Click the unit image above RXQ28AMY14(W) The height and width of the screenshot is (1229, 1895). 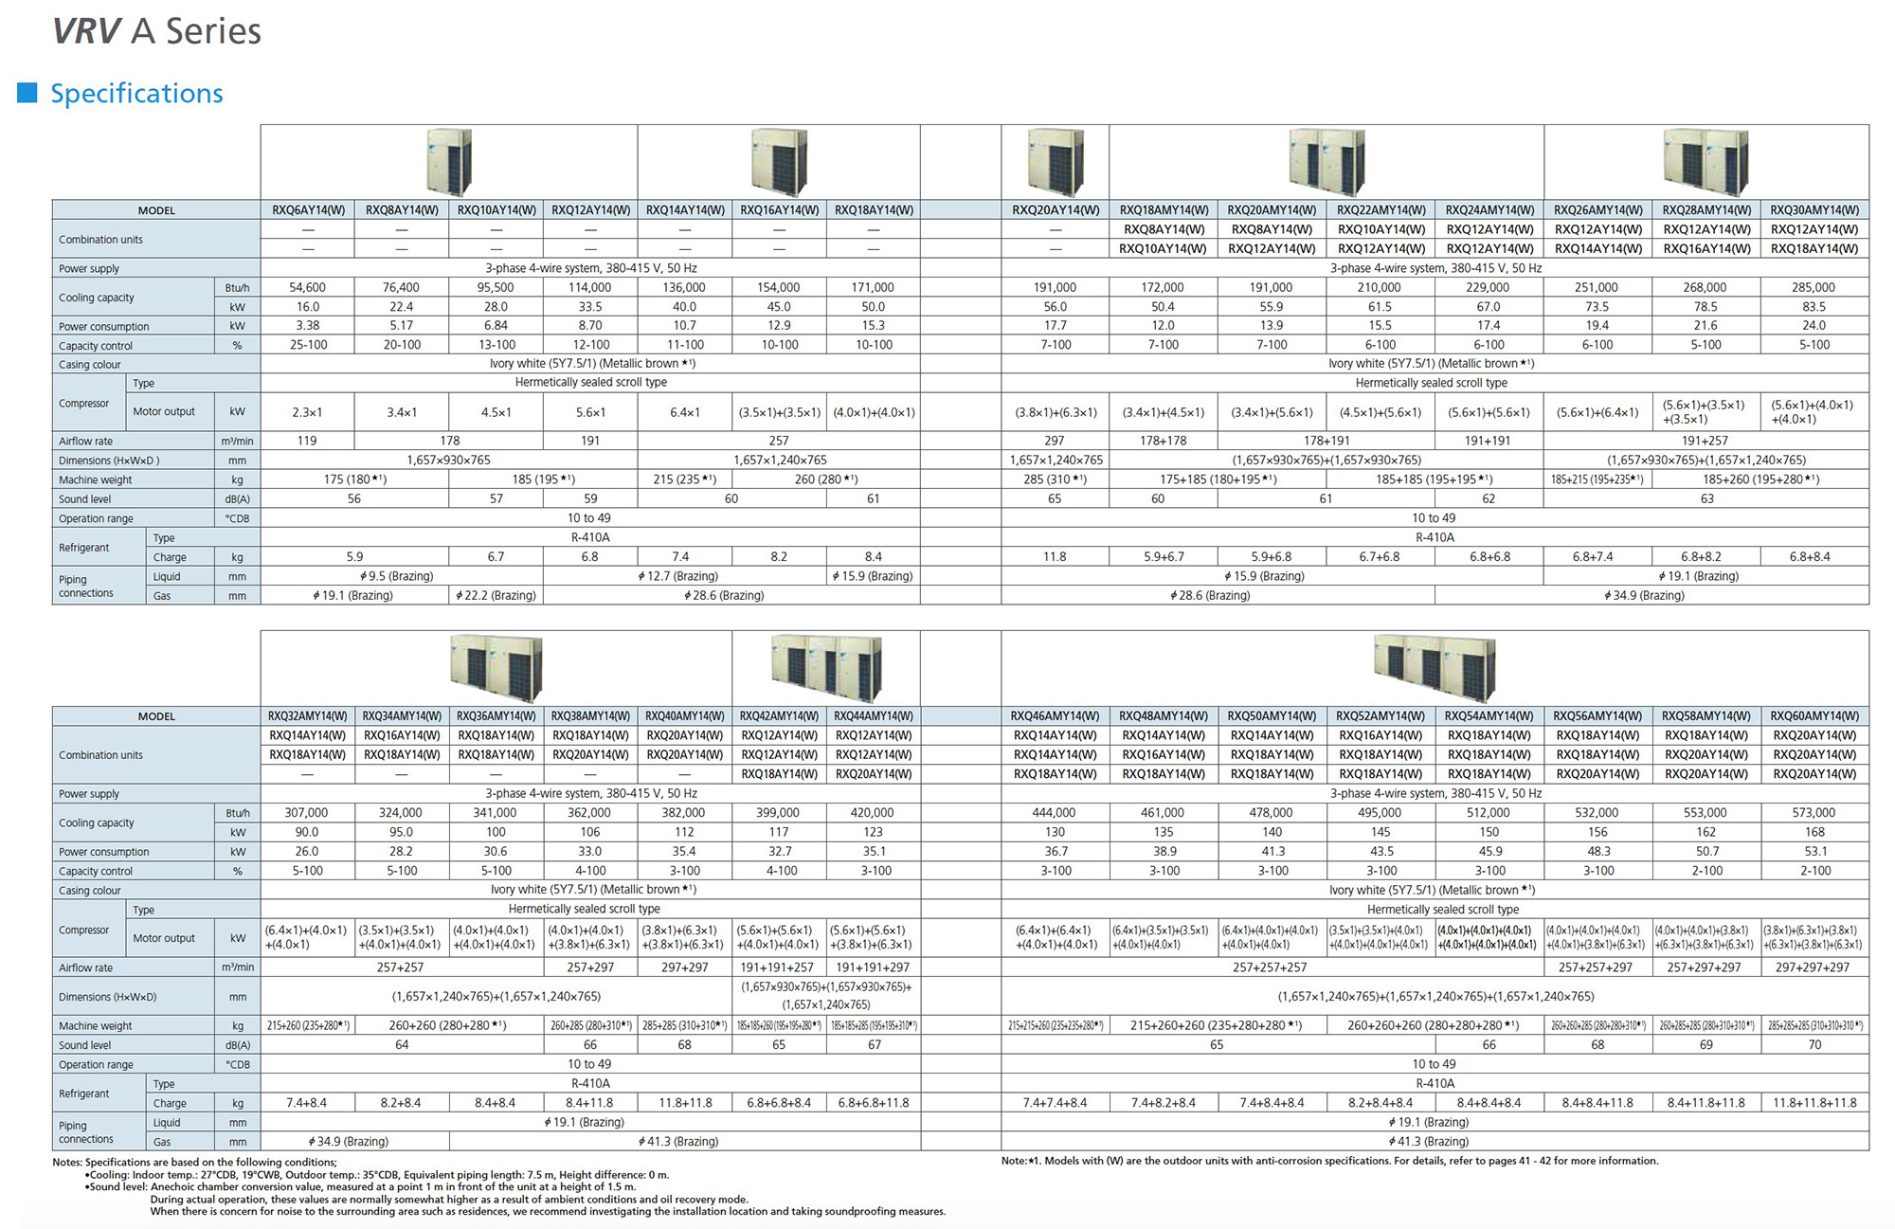1705,162
